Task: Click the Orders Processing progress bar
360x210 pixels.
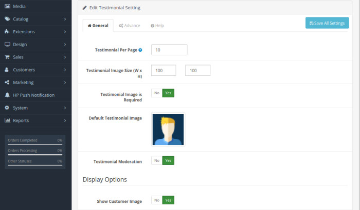Action: 35,155
